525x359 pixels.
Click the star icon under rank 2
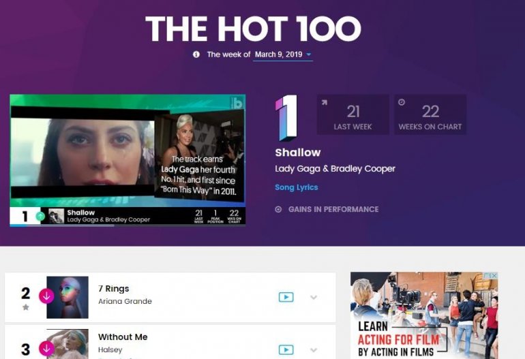click(26, 307)
